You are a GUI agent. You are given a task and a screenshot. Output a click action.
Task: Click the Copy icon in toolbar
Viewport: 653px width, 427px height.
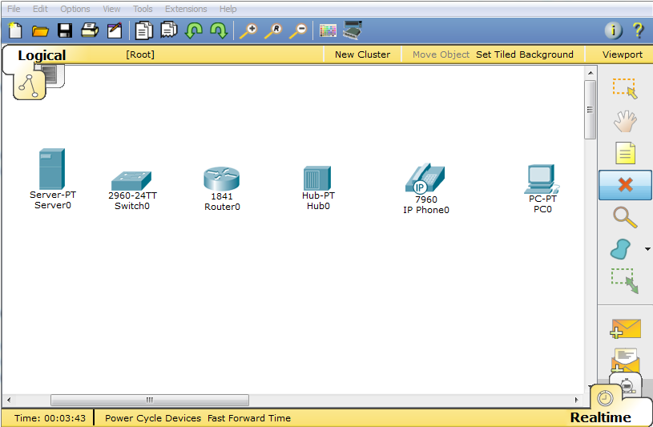(x=144, y=30)
